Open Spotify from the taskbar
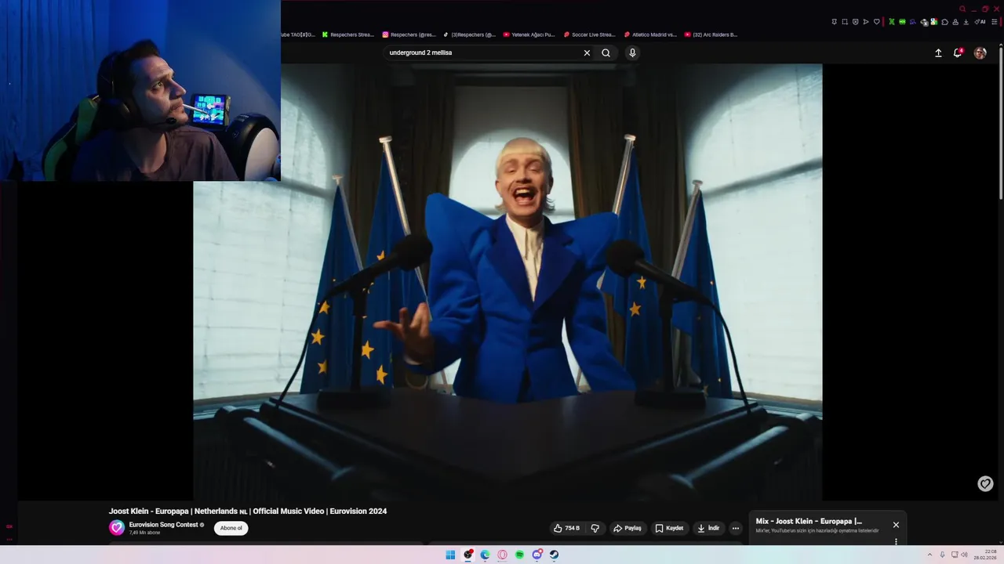The width and height of the screenshot is (1004, 564). [x=519, y=555]
